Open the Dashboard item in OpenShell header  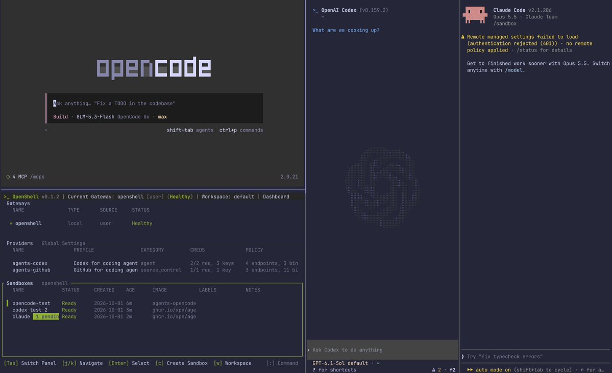pyautogui.click(x=276, y=196)
